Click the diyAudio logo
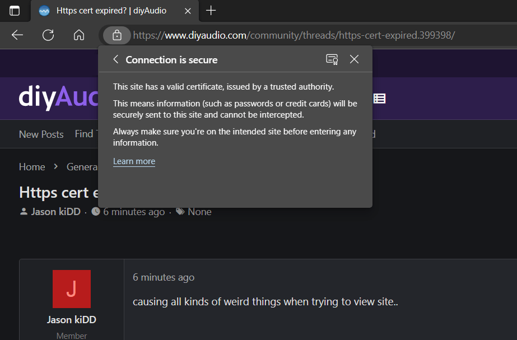Image resolution: width=517 pixels, height=340 pixels. click(x=59, y=97)
